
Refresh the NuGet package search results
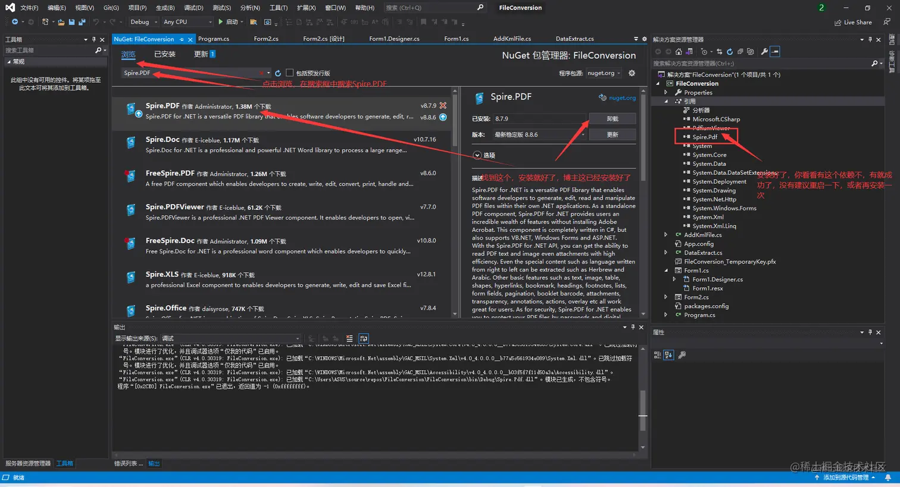click(278, 73)
